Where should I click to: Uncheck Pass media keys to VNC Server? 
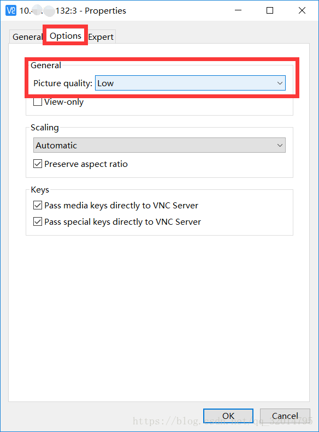pyautogui.click(x=38, y=206)
